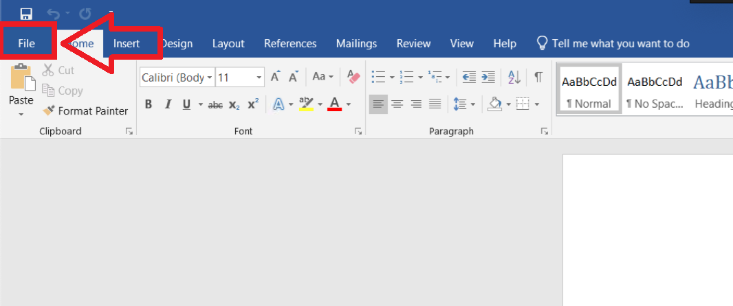Click the Paste button
The width and height of the screenshot is (733, 306).
point(21,88)
